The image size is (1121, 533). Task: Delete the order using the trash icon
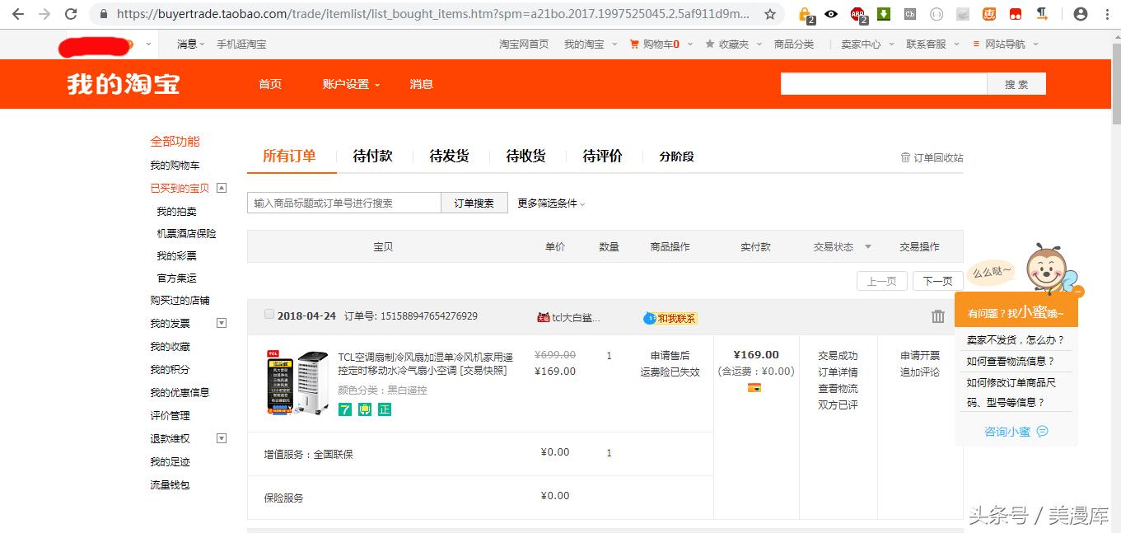937,316
